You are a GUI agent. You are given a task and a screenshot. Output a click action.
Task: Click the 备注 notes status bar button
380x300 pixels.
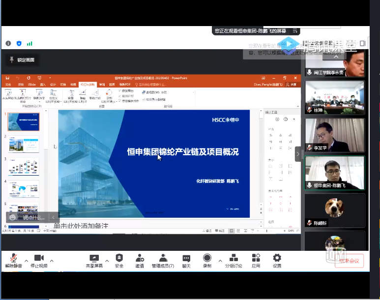(207, 231)
